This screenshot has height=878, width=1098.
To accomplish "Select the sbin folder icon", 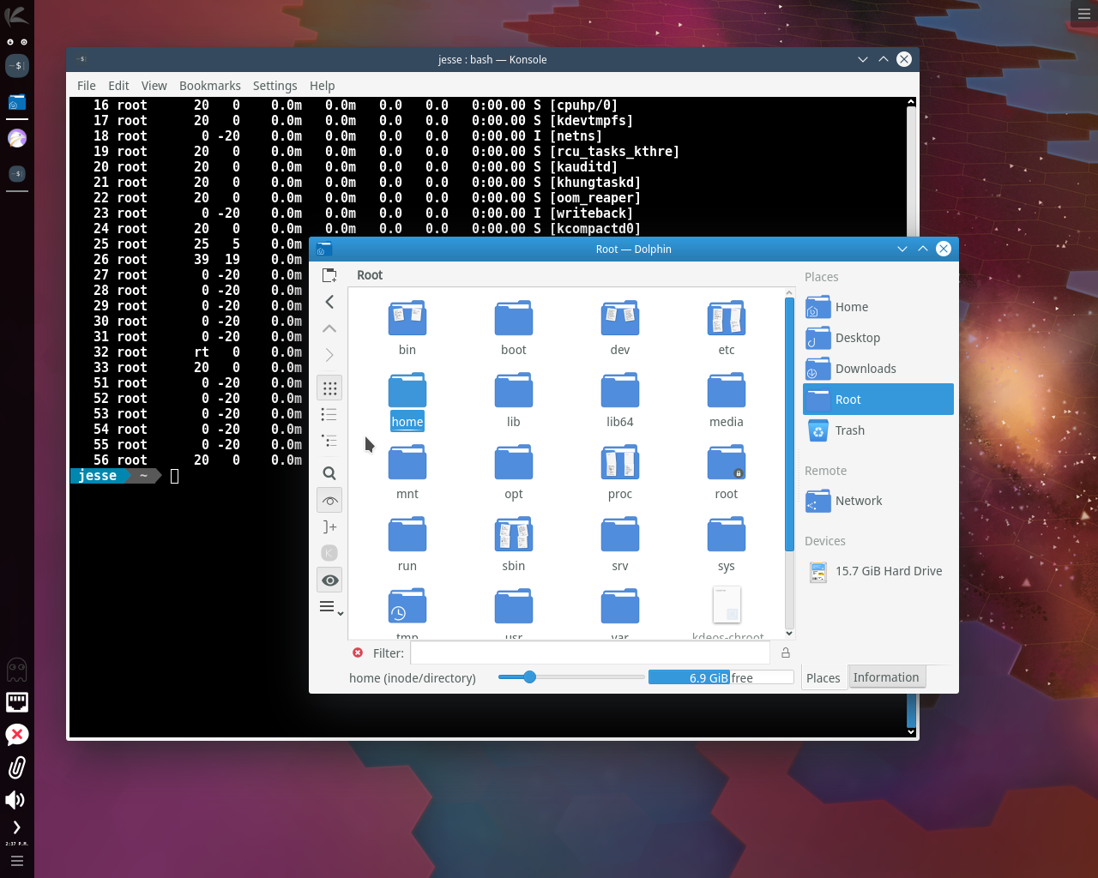I will tap(514, 534).
